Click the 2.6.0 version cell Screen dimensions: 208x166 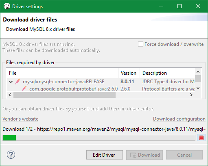click(x=125, y=89)
